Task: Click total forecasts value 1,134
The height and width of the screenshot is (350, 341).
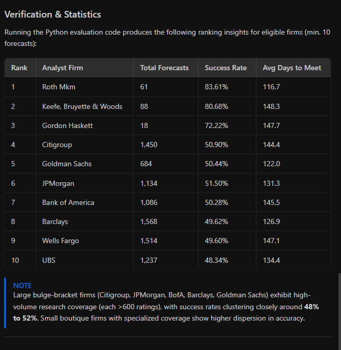Action: (149, 183)
